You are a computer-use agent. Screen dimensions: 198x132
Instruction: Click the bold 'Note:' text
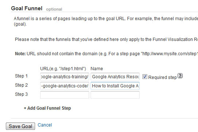pos(20,54)
